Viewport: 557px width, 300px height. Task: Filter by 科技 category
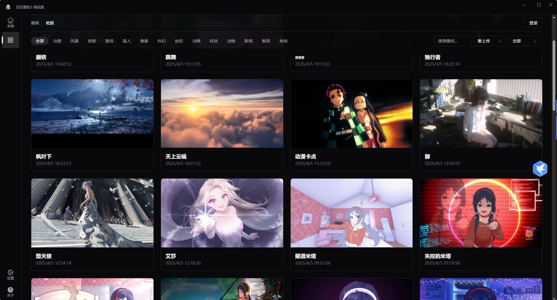[214, 41]
